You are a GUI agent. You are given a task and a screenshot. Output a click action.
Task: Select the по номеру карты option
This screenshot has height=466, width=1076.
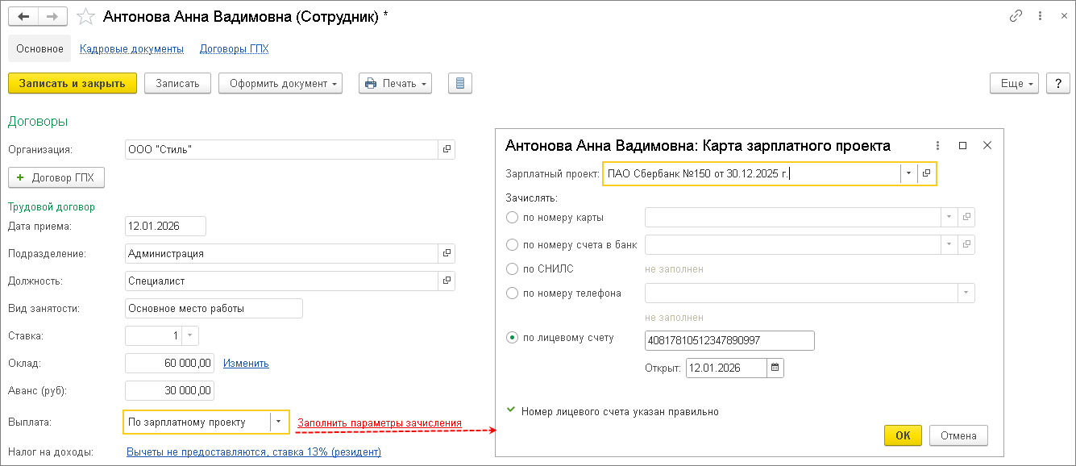512,217
